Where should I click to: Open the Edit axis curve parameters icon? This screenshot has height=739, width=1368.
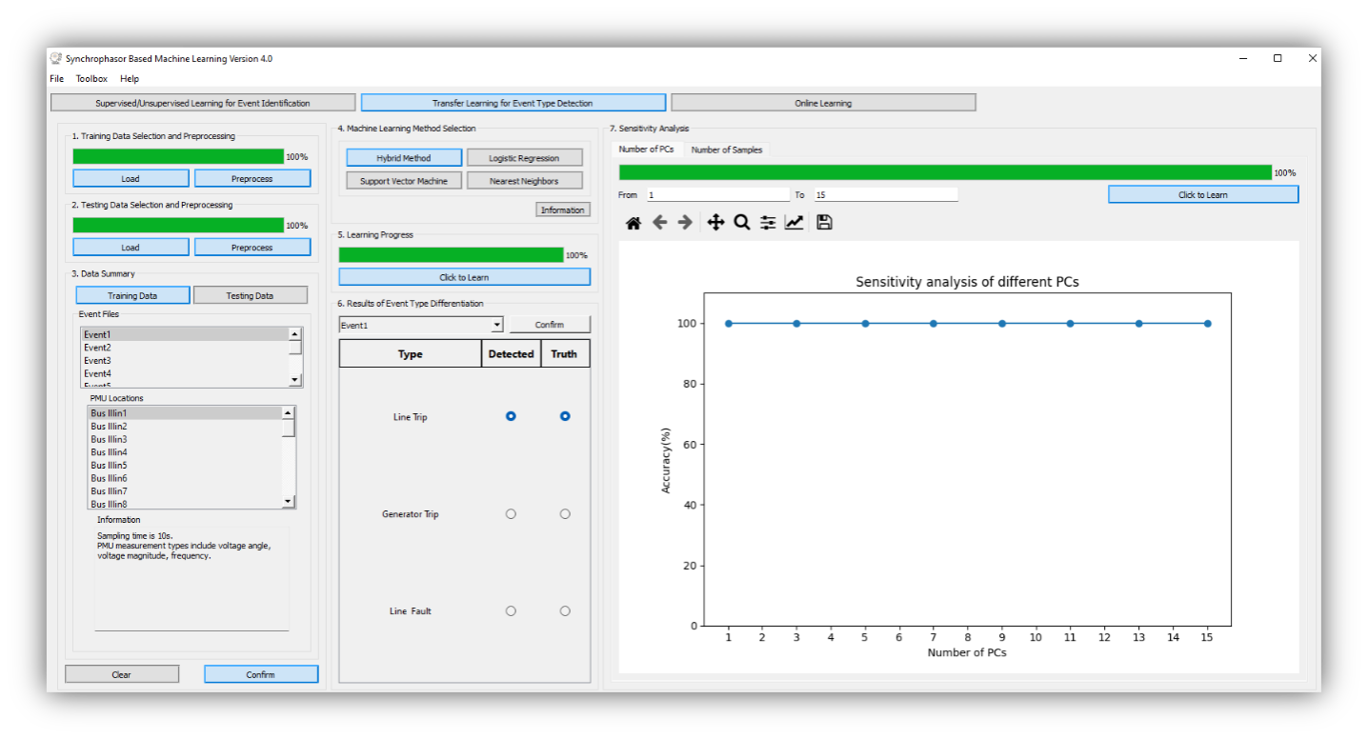tap(794, 223)
